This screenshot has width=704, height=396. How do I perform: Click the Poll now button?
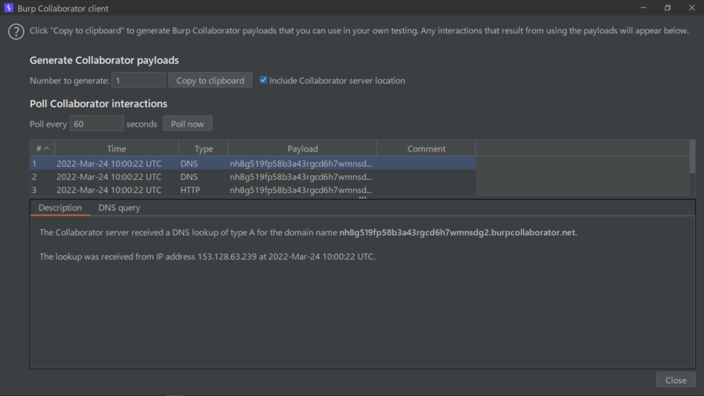187,124
